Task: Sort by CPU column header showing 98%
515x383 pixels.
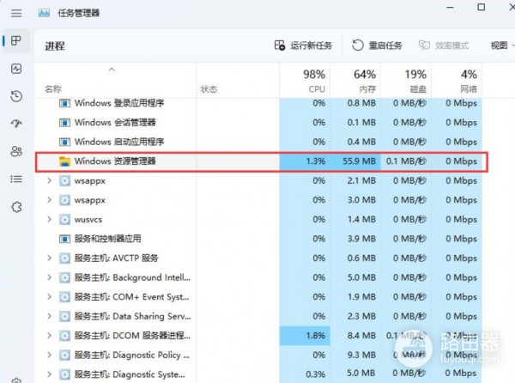Action: [x=305, y=81]
